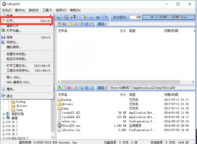
Task: Click the local 路径 field showing C:\Users
Action: 151,88
